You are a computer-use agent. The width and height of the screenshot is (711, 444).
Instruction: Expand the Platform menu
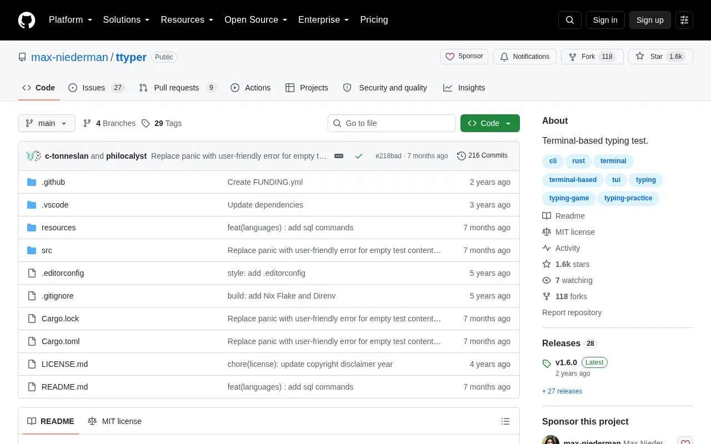71,20
